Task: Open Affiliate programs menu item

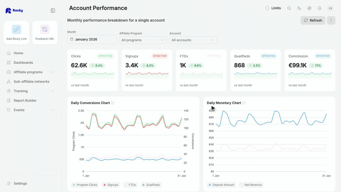Action: point(31,72)
